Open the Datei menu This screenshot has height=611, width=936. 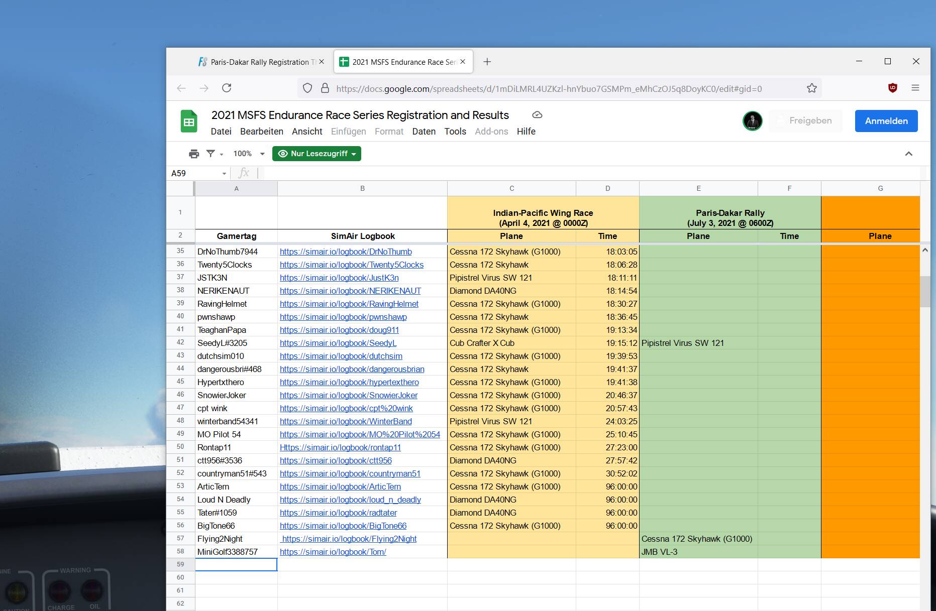[221, 132]
